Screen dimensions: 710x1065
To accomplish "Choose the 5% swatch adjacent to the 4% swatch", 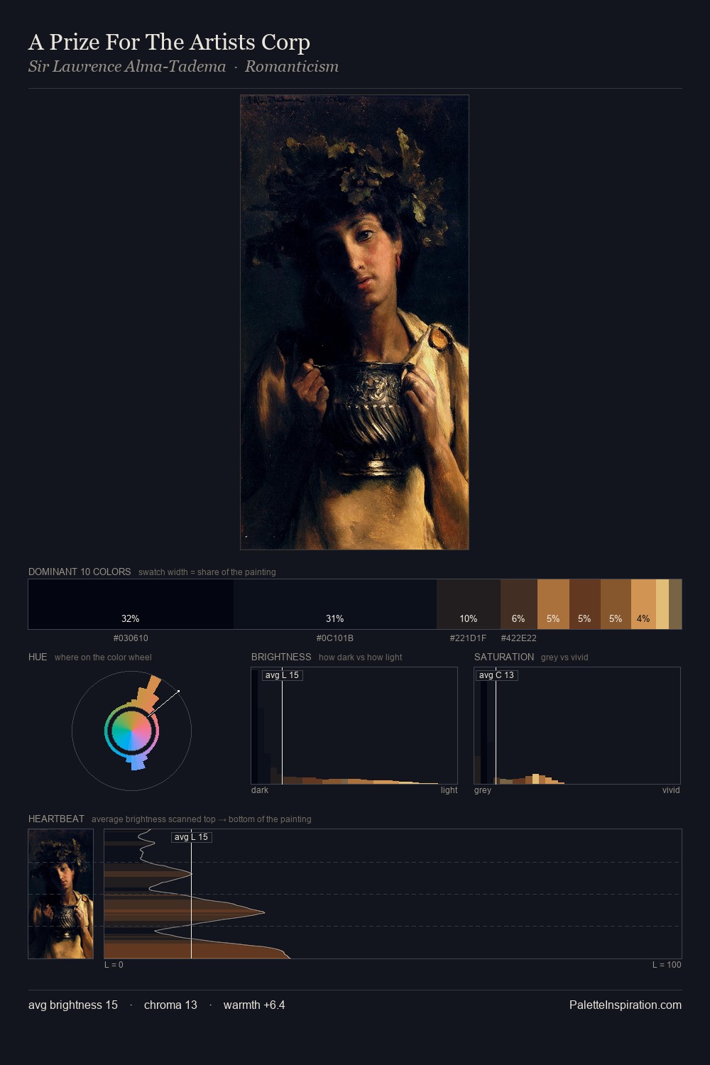I will (x=616, y=604).
